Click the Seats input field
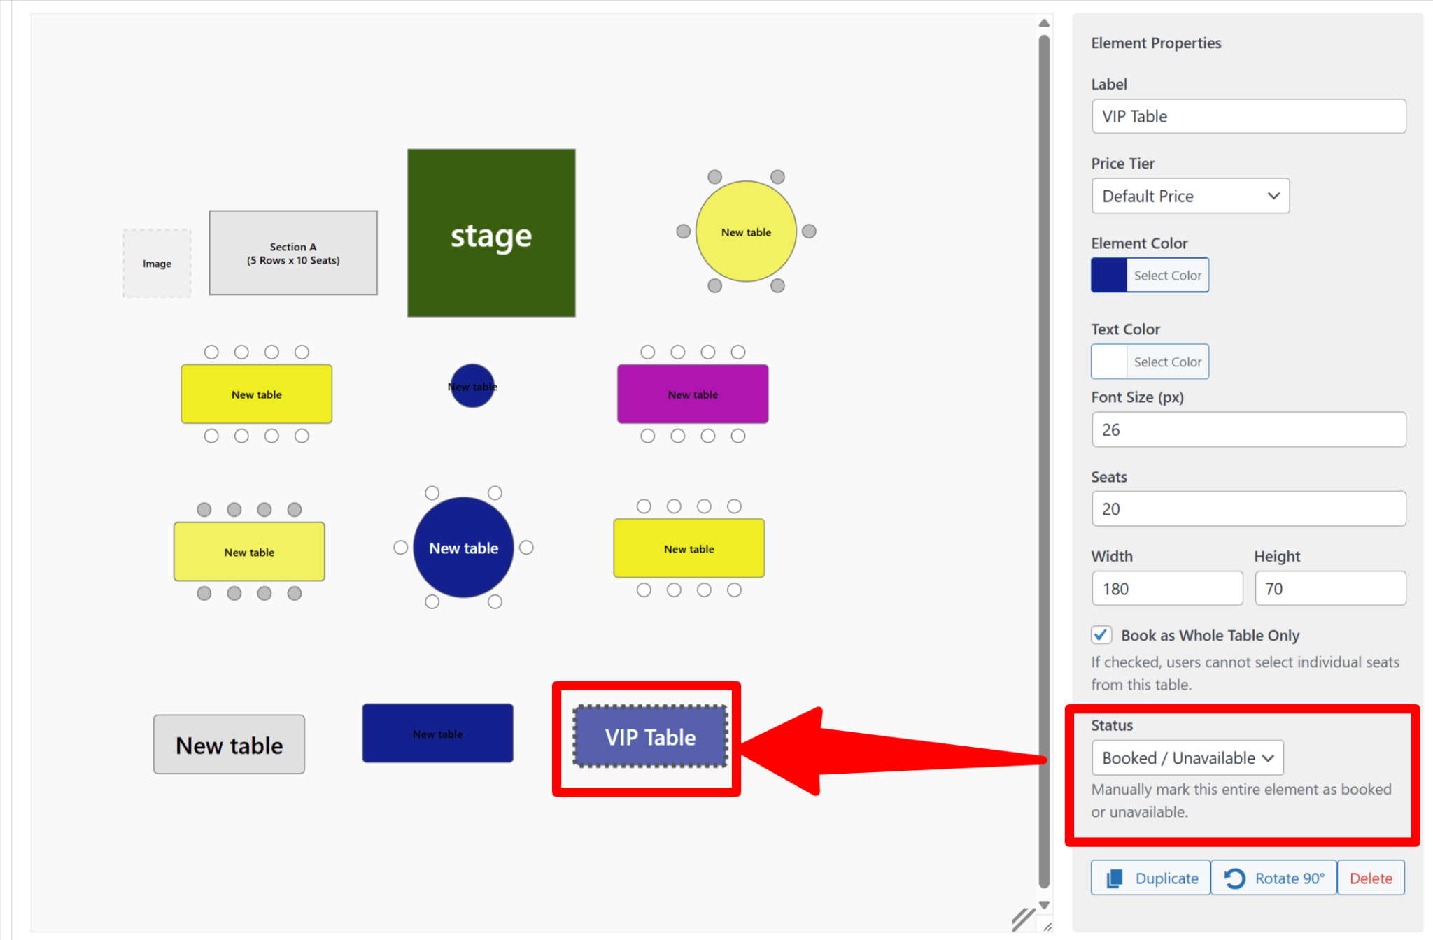The height and width of the screenshot is (940, 1433). (x=1248, y=508)
